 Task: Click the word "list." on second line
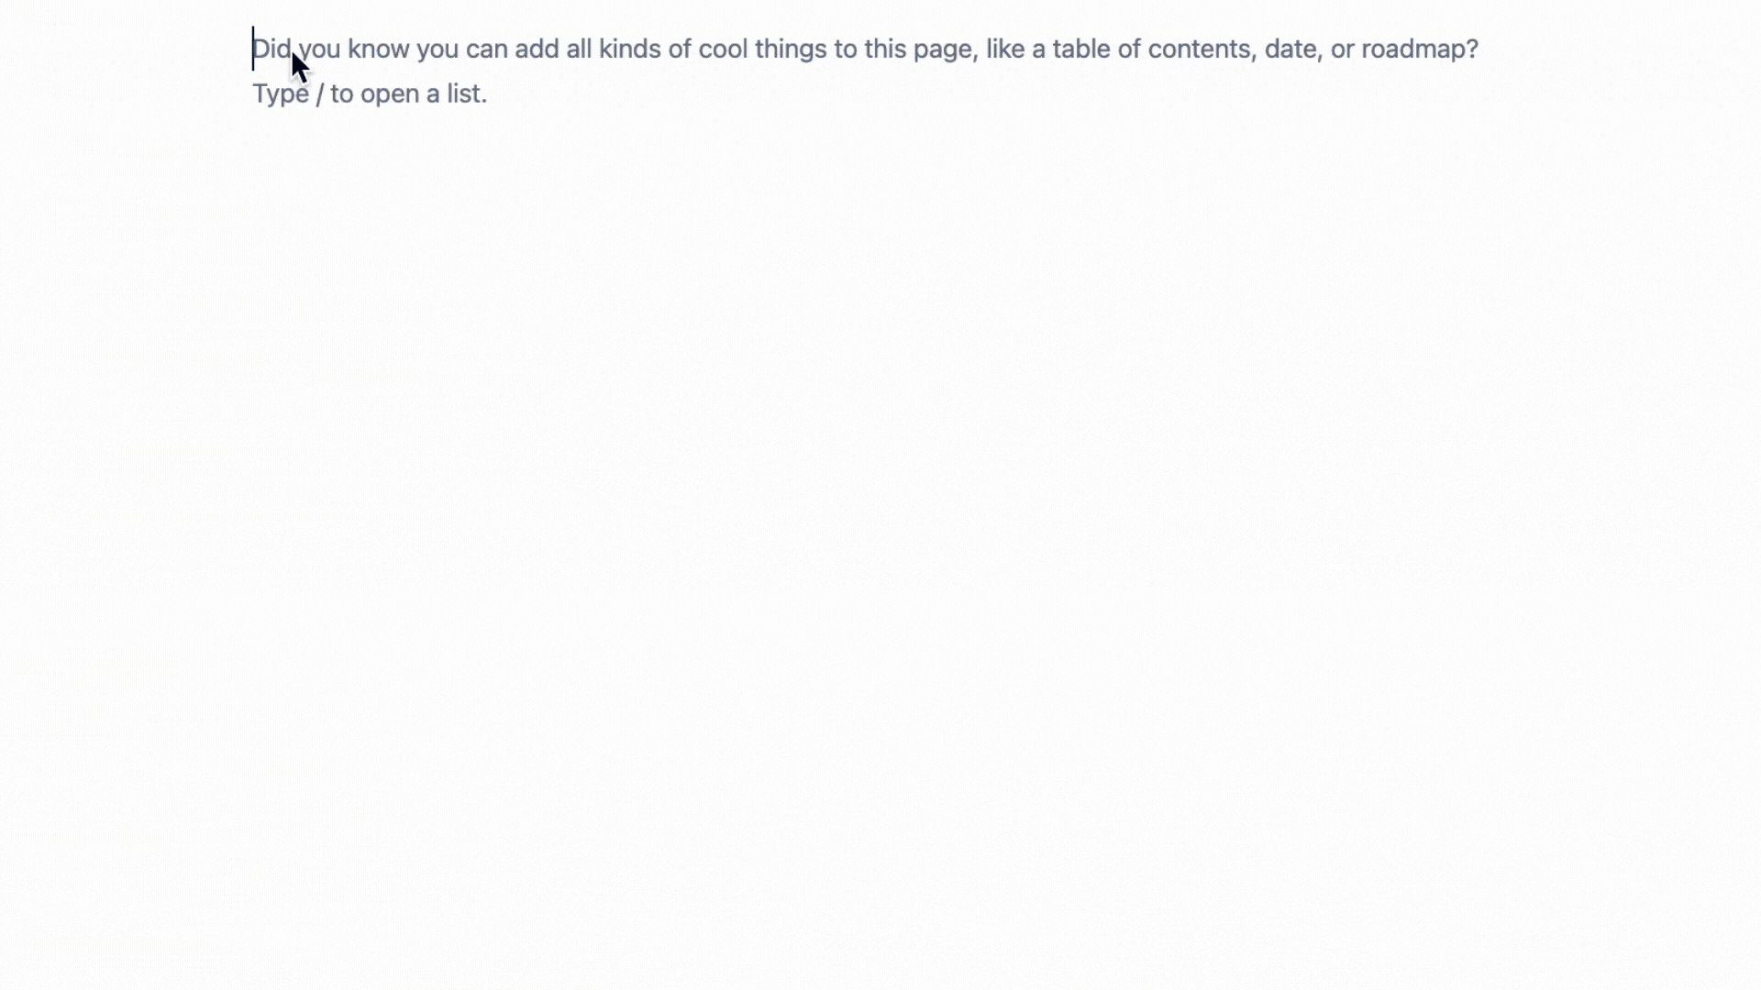[467, 93]
